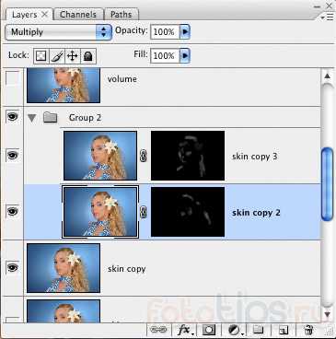Screen dimensions: 336x339
Task: Click the scrollbar up arrow
Action: (x=327, y=76)
